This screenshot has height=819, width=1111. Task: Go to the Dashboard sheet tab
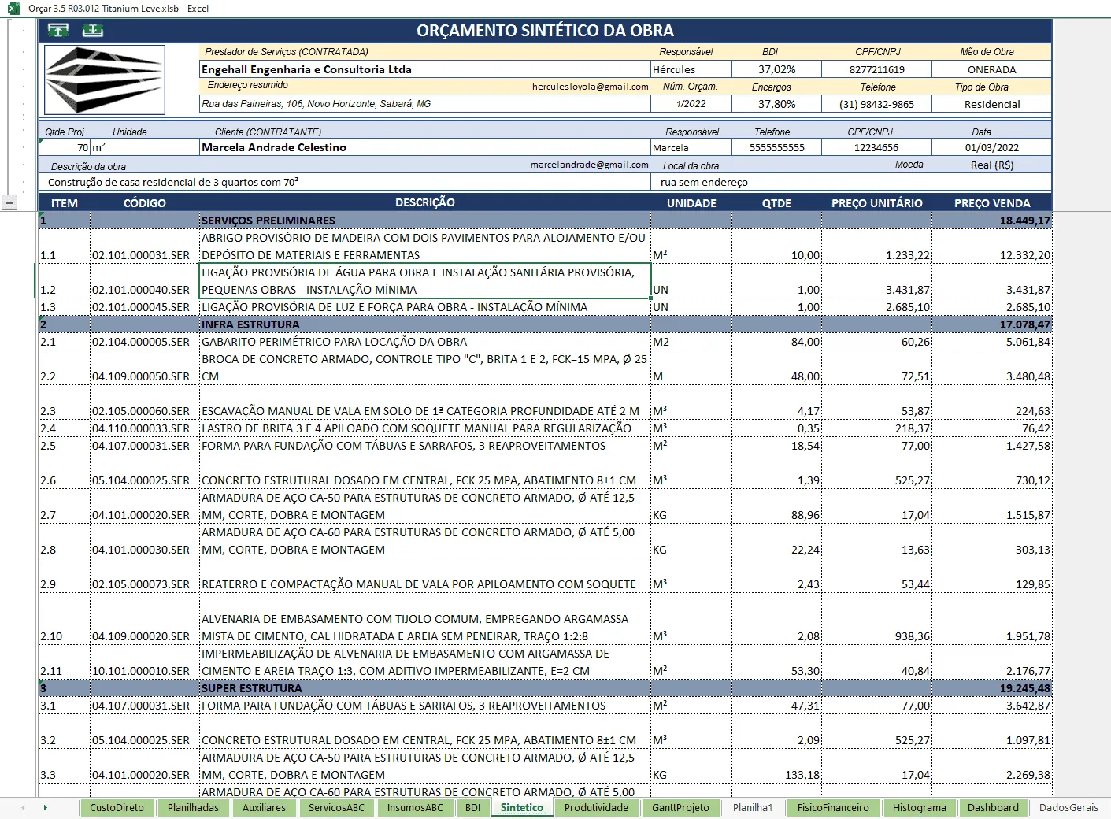[x=993, y=807]
